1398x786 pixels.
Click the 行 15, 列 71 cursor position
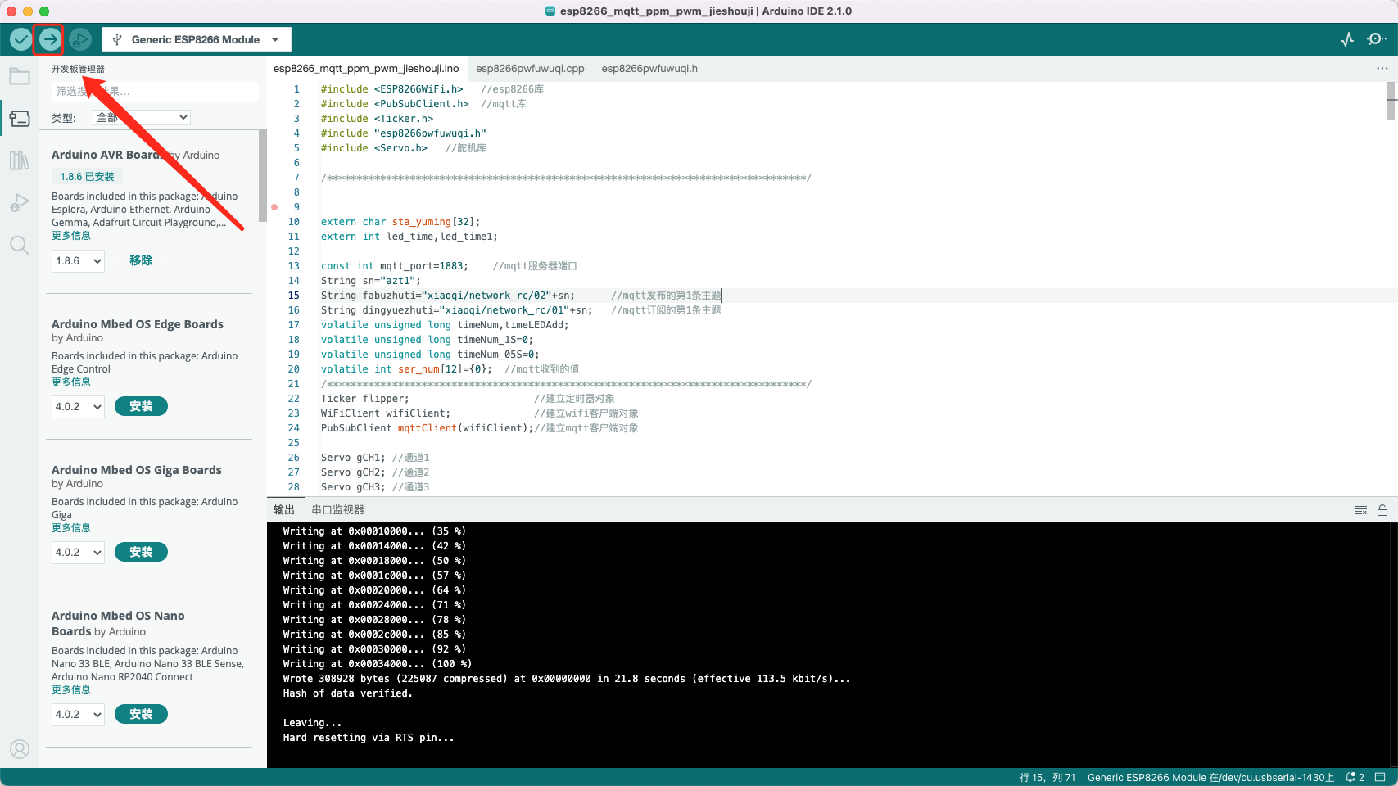tap(1047, 778)
